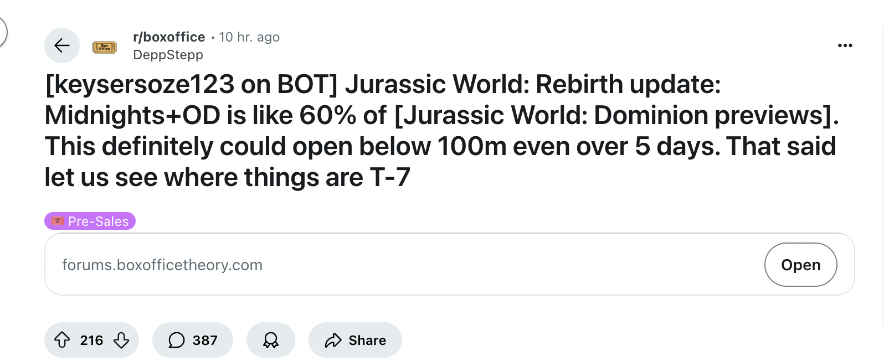
Task: Open the three-dot post options menu
Action: [845, 45]
